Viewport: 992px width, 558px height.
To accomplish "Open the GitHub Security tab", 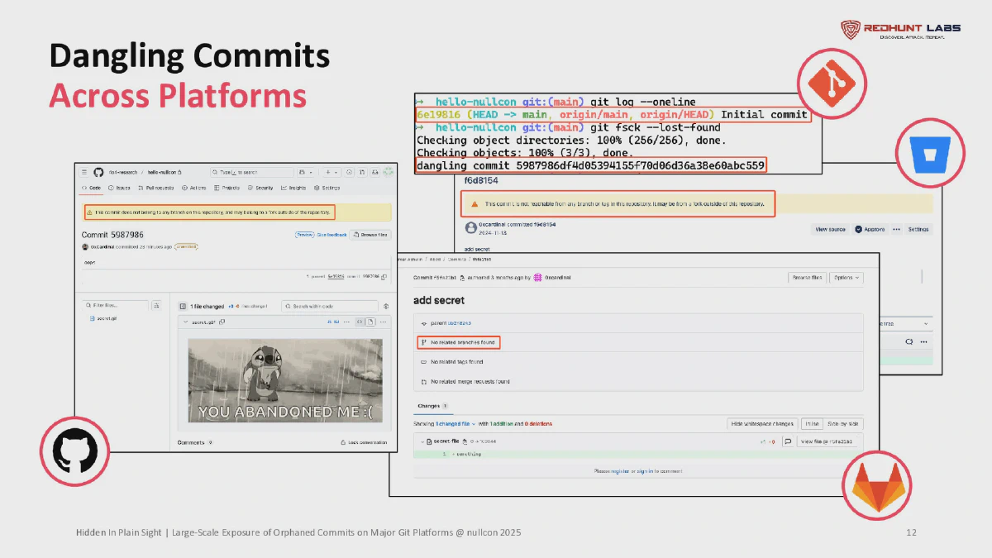I will tap(260, 188).
